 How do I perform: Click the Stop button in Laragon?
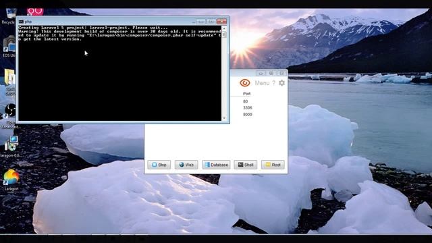tap(159, 165)
